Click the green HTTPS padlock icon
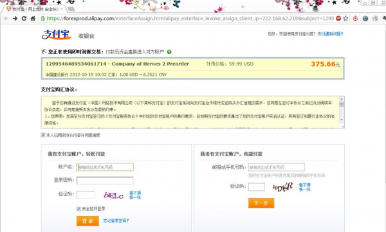 [43, 19]
